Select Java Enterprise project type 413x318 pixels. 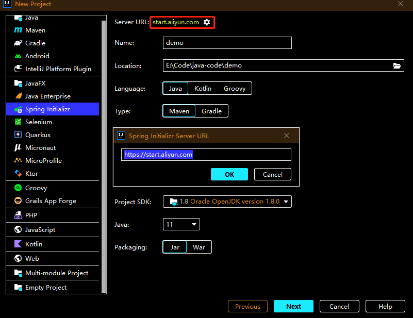[53, 96]
